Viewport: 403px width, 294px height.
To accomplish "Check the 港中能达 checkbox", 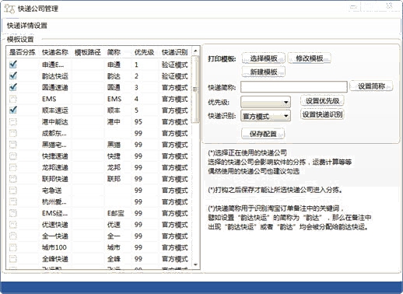I will pyautogui.click(x=13, y=121).
